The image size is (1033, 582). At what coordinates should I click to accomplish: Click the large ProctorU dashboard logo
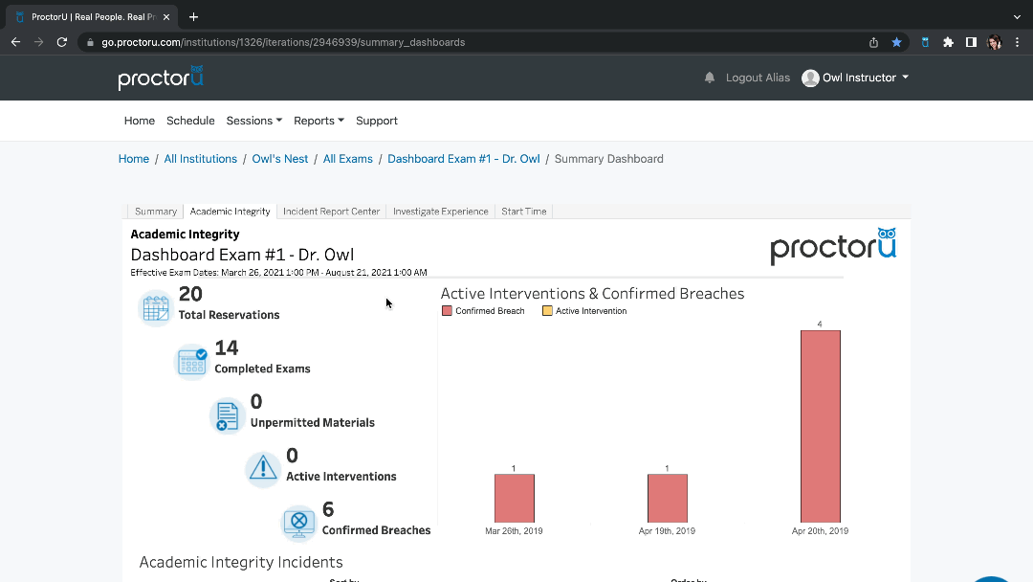[x=833, y=247]
